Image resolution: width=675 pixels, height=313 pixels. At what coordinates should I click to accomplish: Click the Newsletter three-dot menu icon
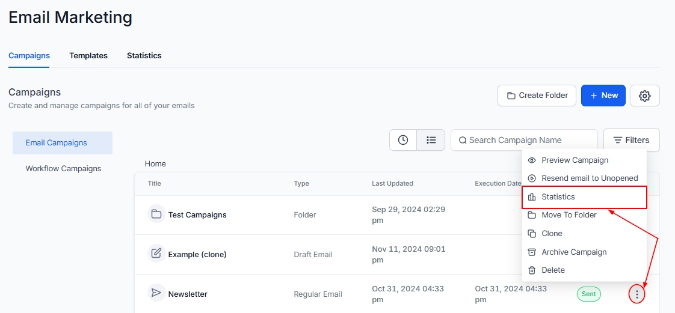coord(636,294)
